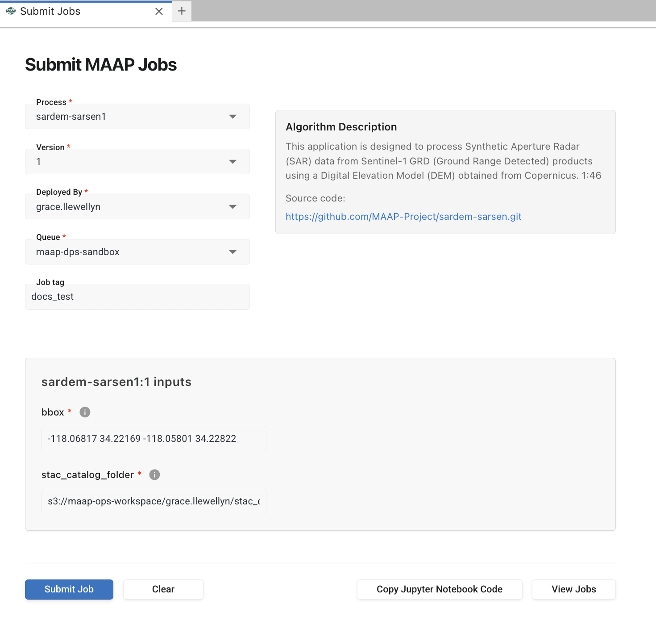Open View Jobs
The image size is (656, 638).
pos(574,589)
